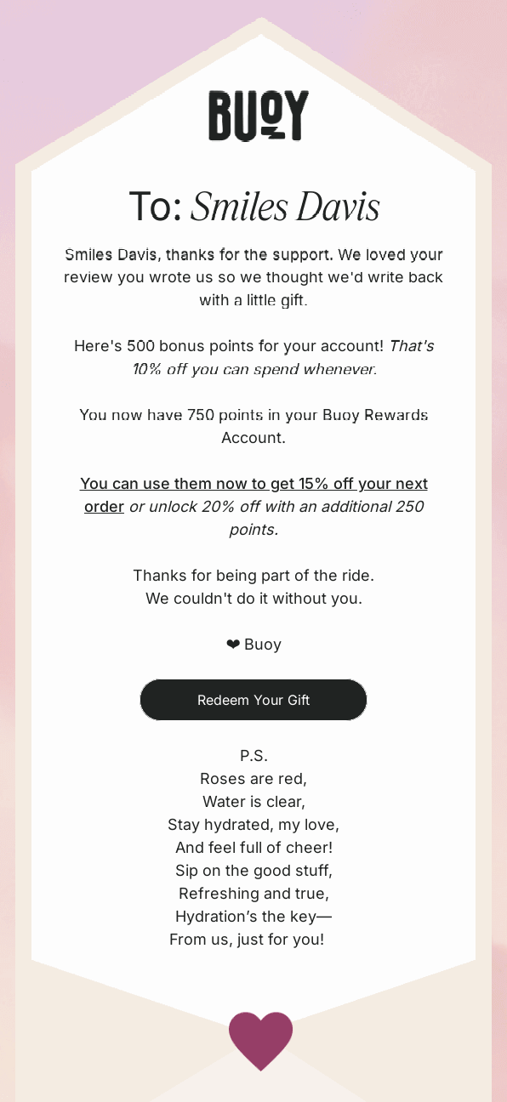Viewport: 507px width, 1102px height.
Task: Open the 15% off your next order link
Action: (x=253, y=495)
